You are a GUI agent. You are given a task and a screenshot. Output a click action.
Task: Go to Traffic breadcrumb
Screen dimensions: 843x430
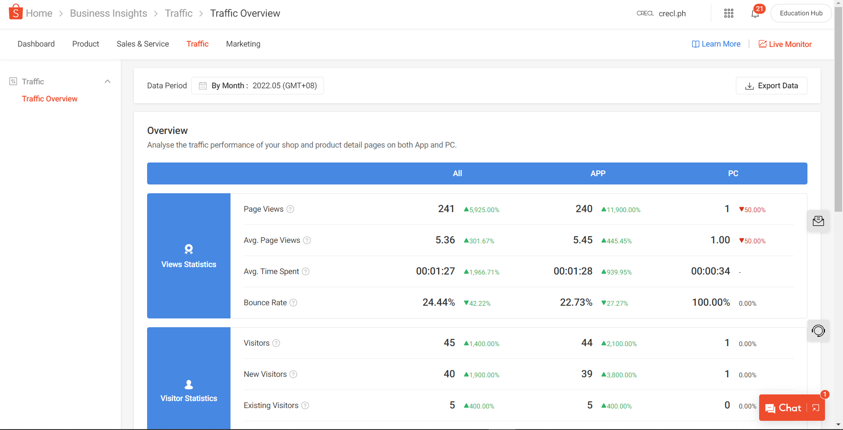click(179, 13)
